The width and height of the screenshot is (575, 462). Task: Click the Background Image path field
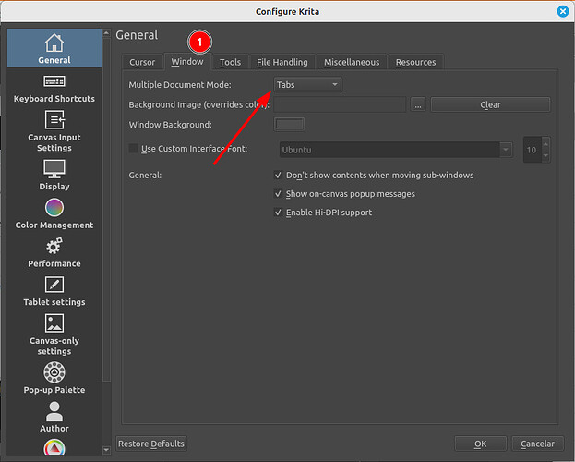(340, 104)
